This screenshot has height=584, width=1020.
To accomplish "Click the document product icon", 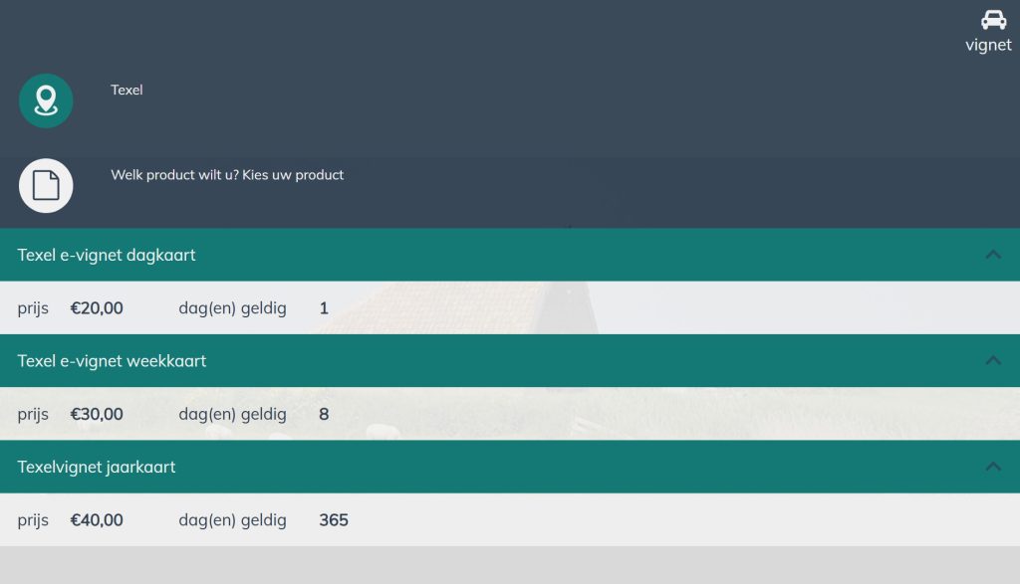I will coord(46,185).
